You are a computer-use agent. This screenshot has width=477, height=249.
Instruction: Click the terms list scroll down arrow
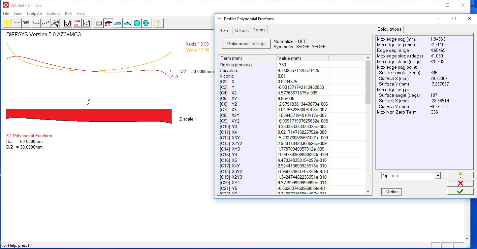(x=368, y=191)
